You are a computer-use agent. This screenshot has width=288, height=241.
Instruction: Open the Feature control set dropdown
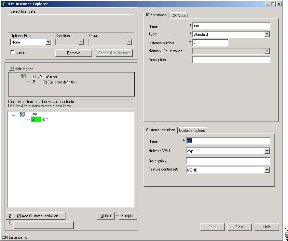coord(267,170)
